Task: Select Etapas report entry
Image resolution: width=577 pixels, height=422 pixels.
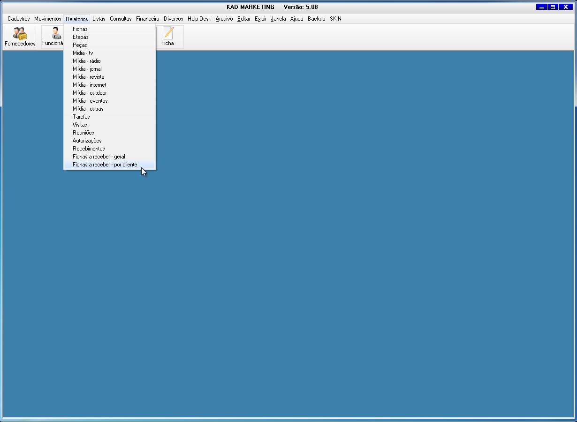Action: point(110,37)
